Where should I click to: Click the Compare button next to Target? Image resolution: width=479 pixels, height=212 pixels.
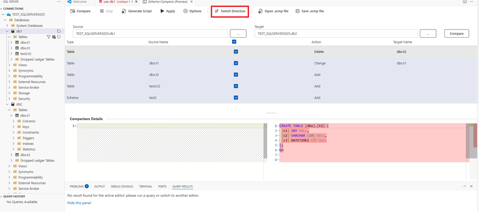457,34
